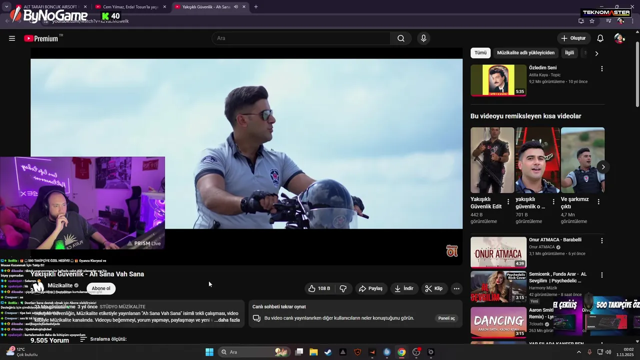Viewport: 640px width, 360px height.
Task: Go to YouTube Premium home logo
Action: (x=41, y=38)
